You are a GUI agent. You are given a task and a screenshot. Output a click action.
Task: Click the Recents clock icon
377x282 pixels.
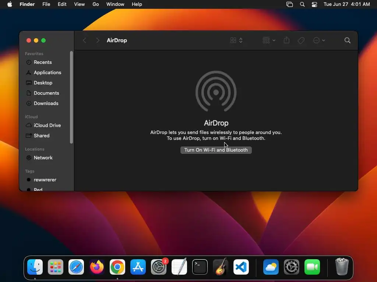click(29, 62)
